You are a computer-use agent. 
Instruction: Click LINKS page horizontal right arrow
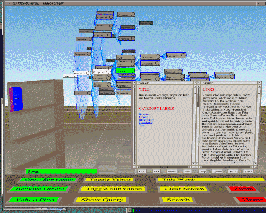tap(252, 167)
